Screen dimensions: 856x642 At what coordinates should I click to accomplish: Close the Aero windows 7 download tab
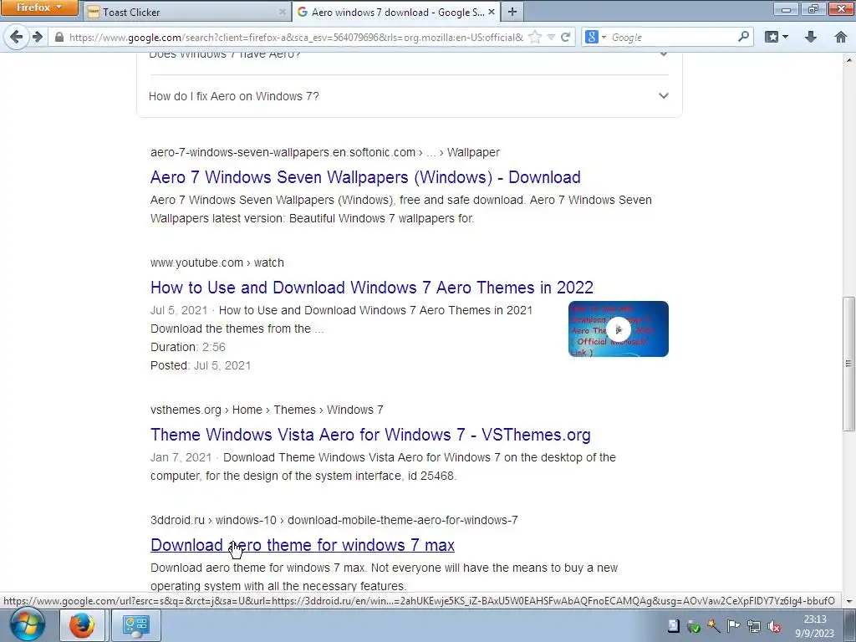click(x=492, y=12)
